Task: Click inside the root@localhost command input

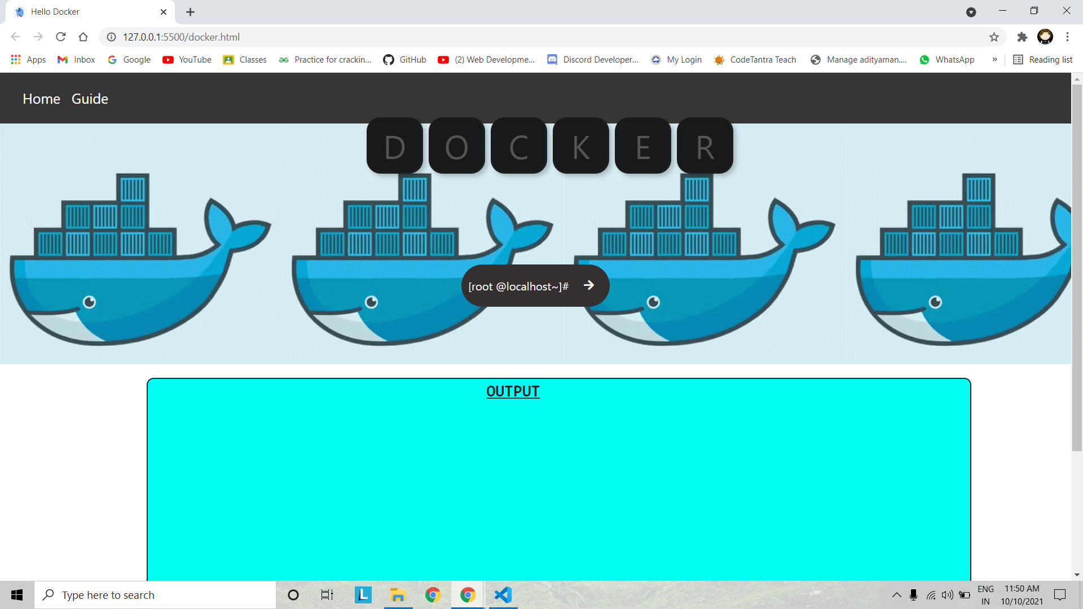Action: click(x=519, y=286)
